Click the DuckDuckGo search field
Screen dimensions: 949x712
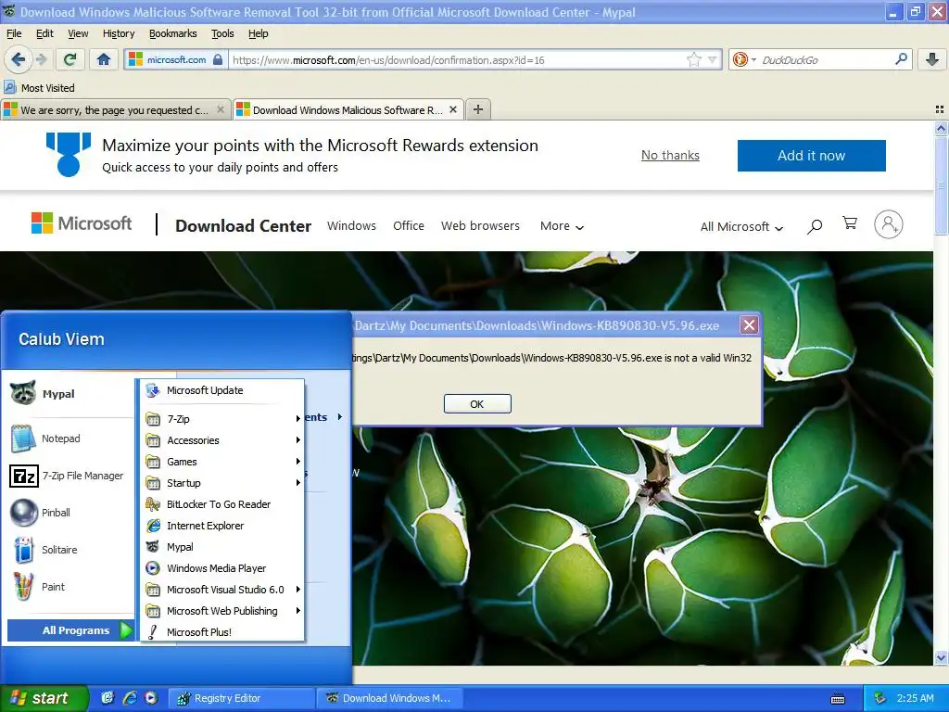826,60
